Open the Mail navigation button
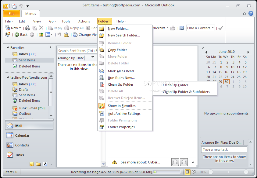 coord(29,126)
